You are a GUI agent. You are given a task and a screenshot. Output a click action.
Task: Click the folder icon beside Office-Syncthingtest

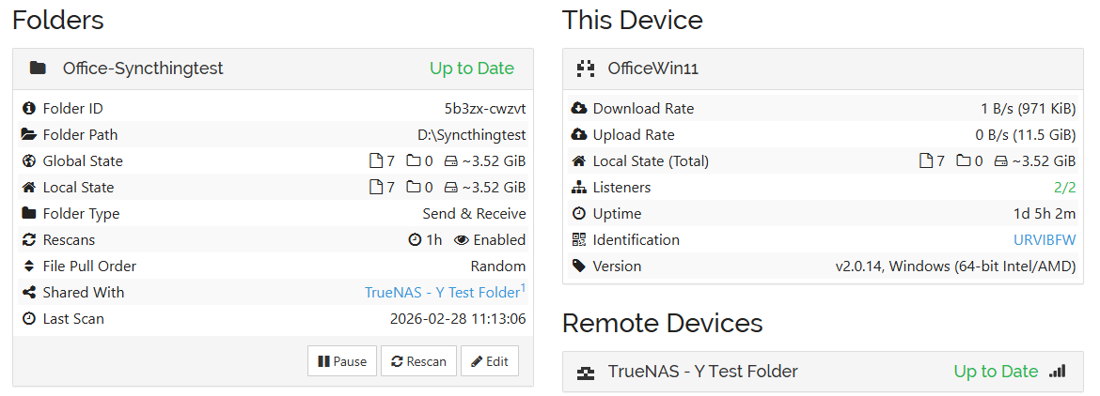pyautogui.click(x=38, y=69)
